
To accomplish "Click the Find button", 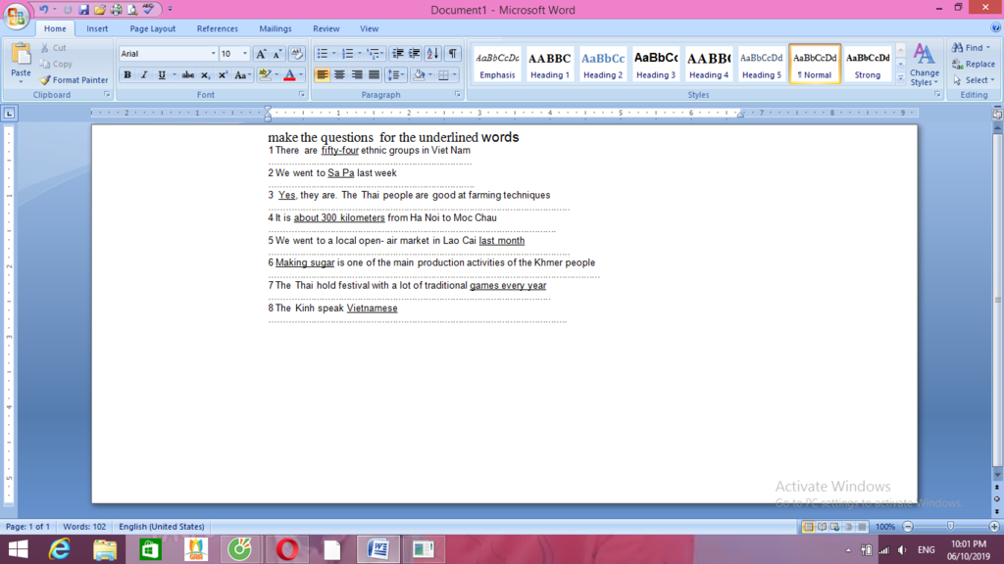I will click(971, 47).
